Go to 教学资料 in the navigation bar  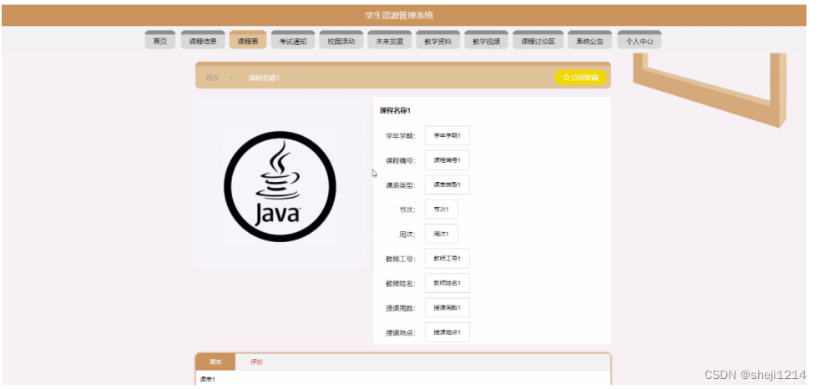[x=437, y=41]
